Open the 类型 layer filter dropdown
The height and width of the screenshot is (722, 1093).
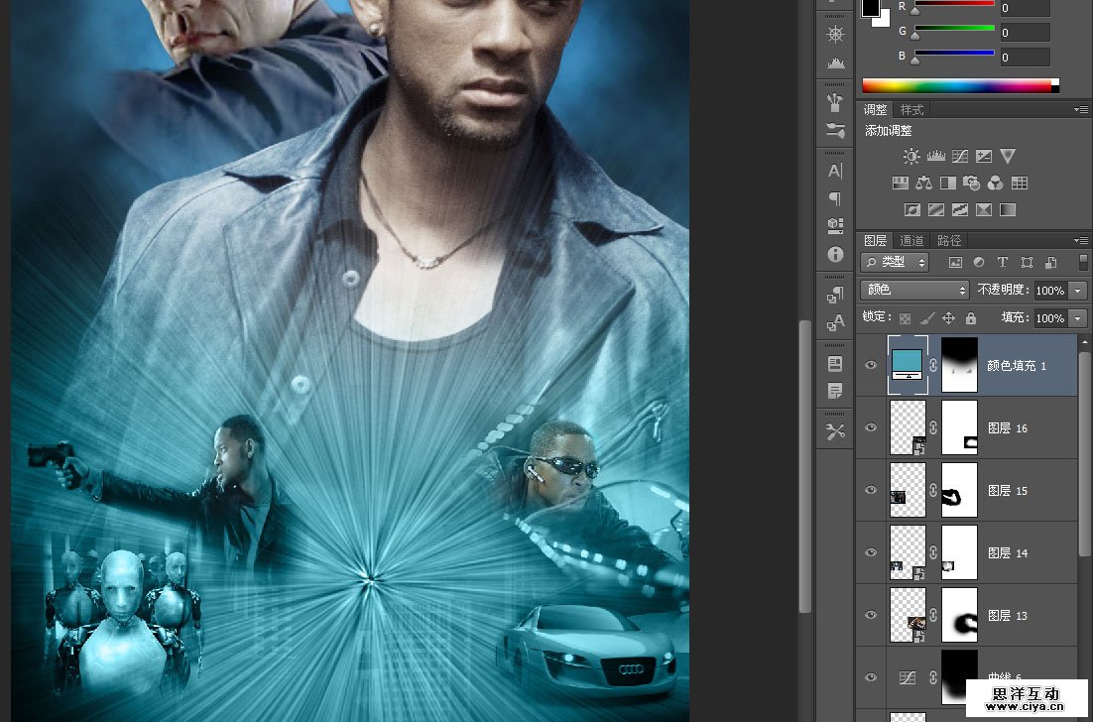tap(895, 263)
